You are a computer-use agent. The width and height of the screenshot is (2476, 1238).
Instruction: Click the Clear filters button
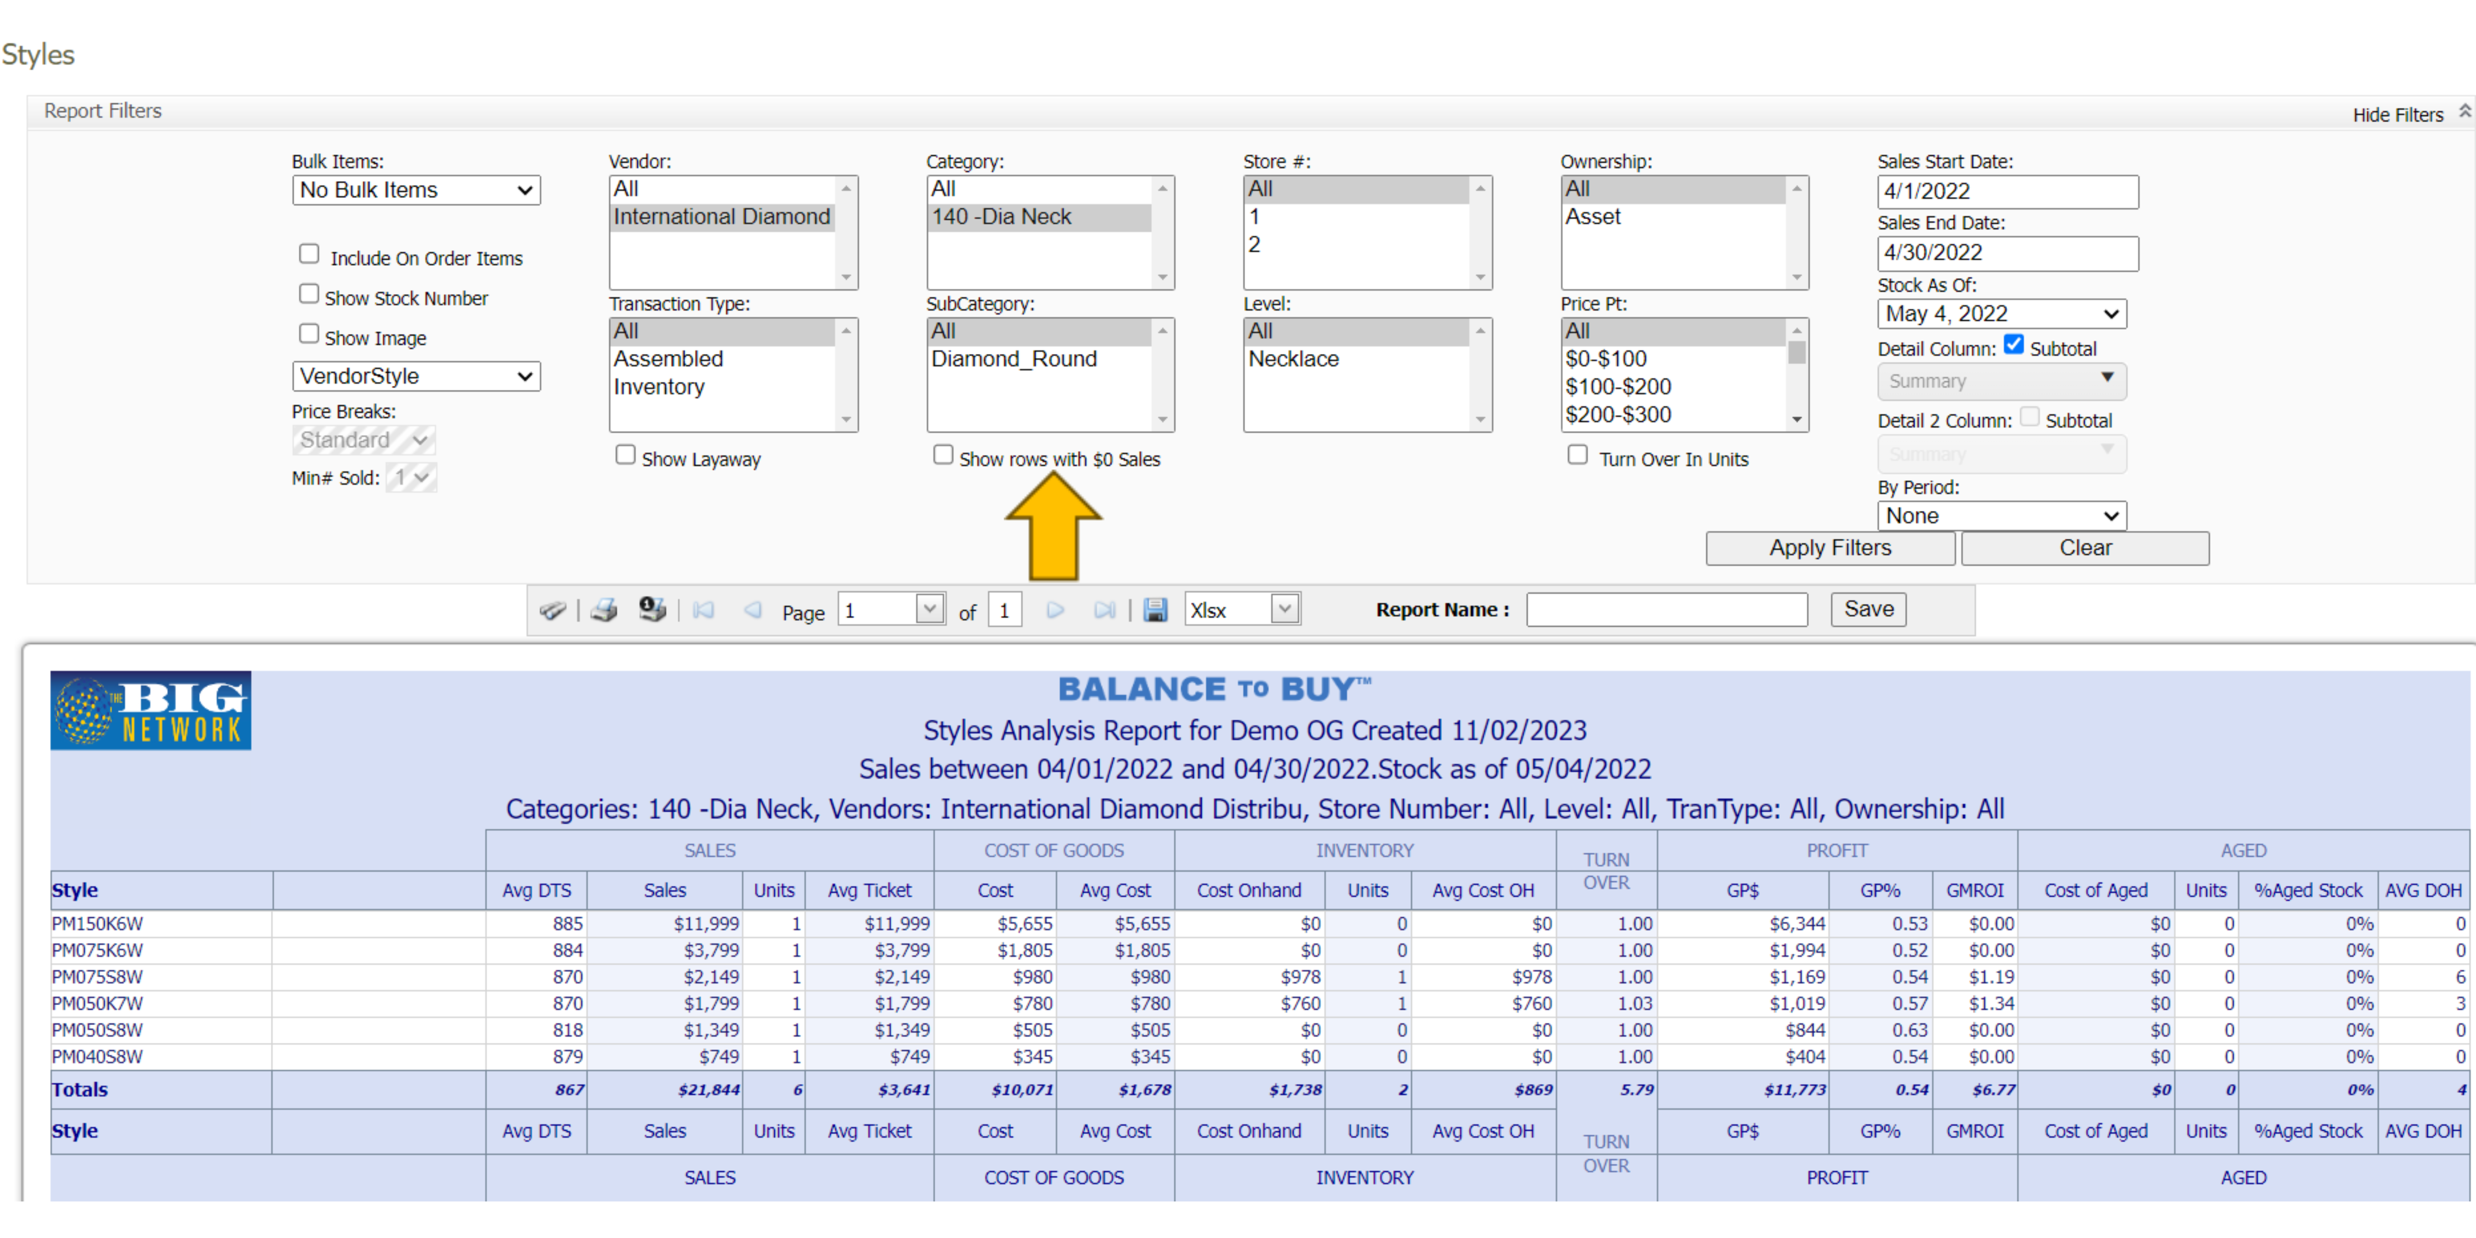[2086, 549]
